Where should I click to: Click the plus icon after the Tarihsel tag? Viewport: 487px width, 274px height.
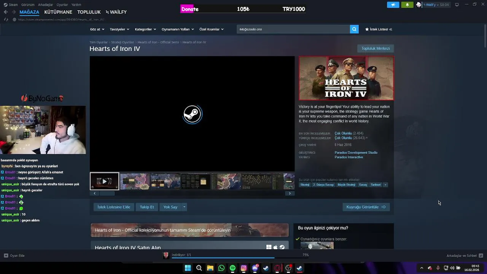pos(385,185)
